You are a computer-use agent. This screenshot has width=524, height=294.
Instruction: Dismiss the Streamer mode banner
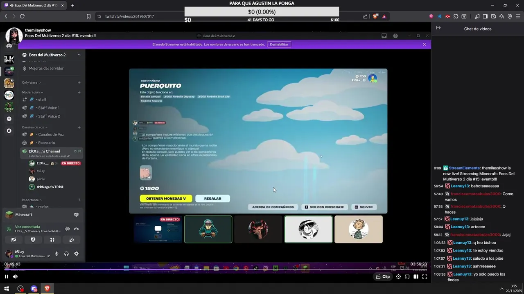[x=425, y=44]
